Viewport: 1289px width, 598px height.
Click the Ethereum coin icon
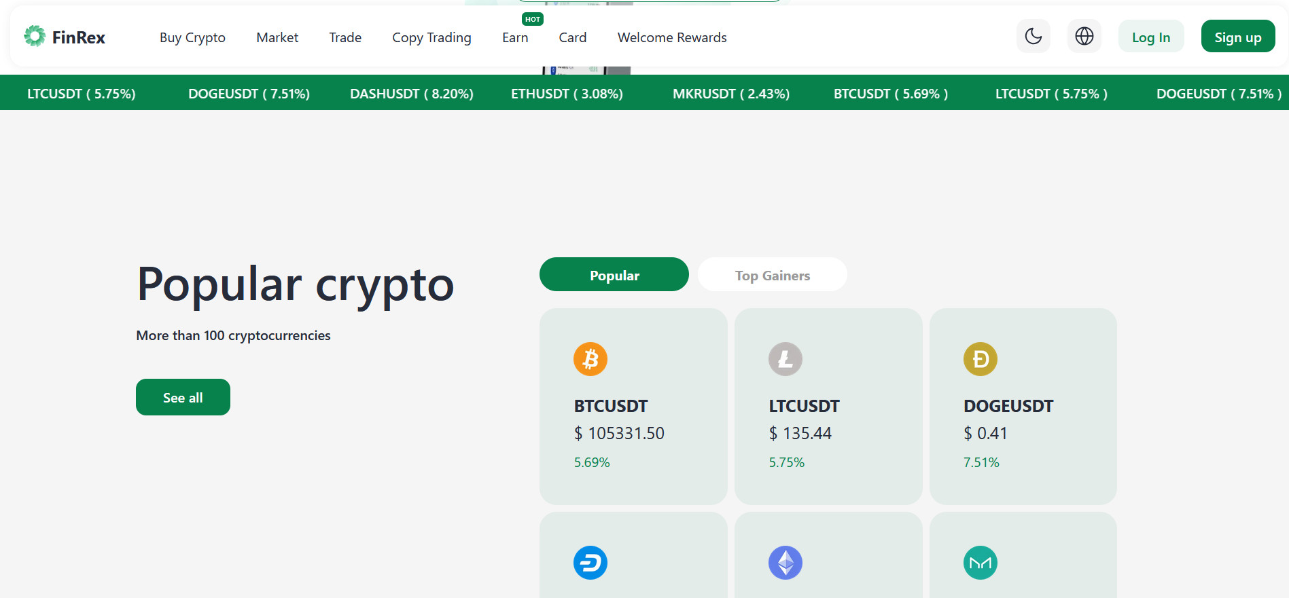click(x=785, y=563)
